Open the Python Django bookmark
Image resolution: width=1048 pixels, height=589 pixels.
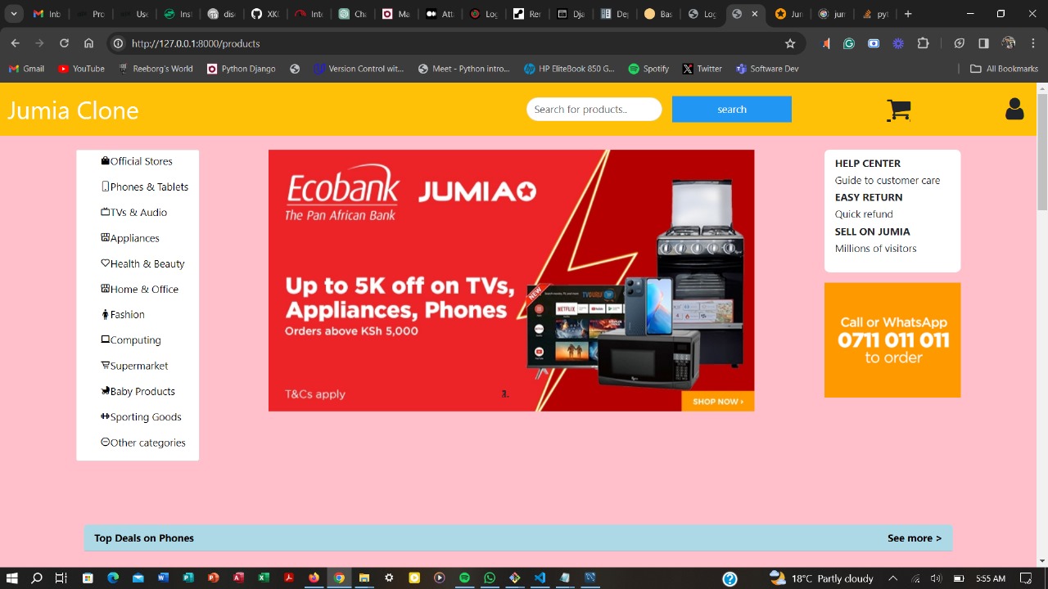(x=241, y=69)
